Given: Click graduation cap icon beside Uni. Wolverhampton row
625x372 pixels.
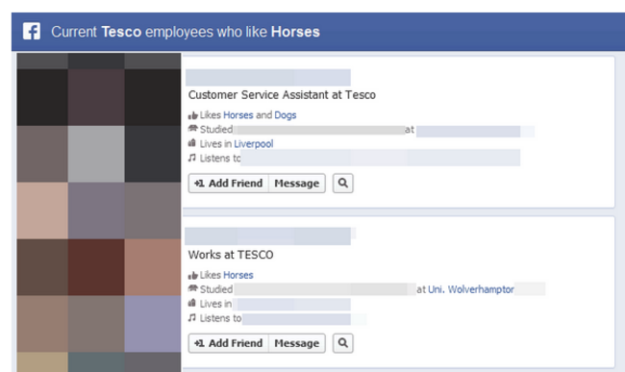Looking at the screenshot, I should 193,288.
